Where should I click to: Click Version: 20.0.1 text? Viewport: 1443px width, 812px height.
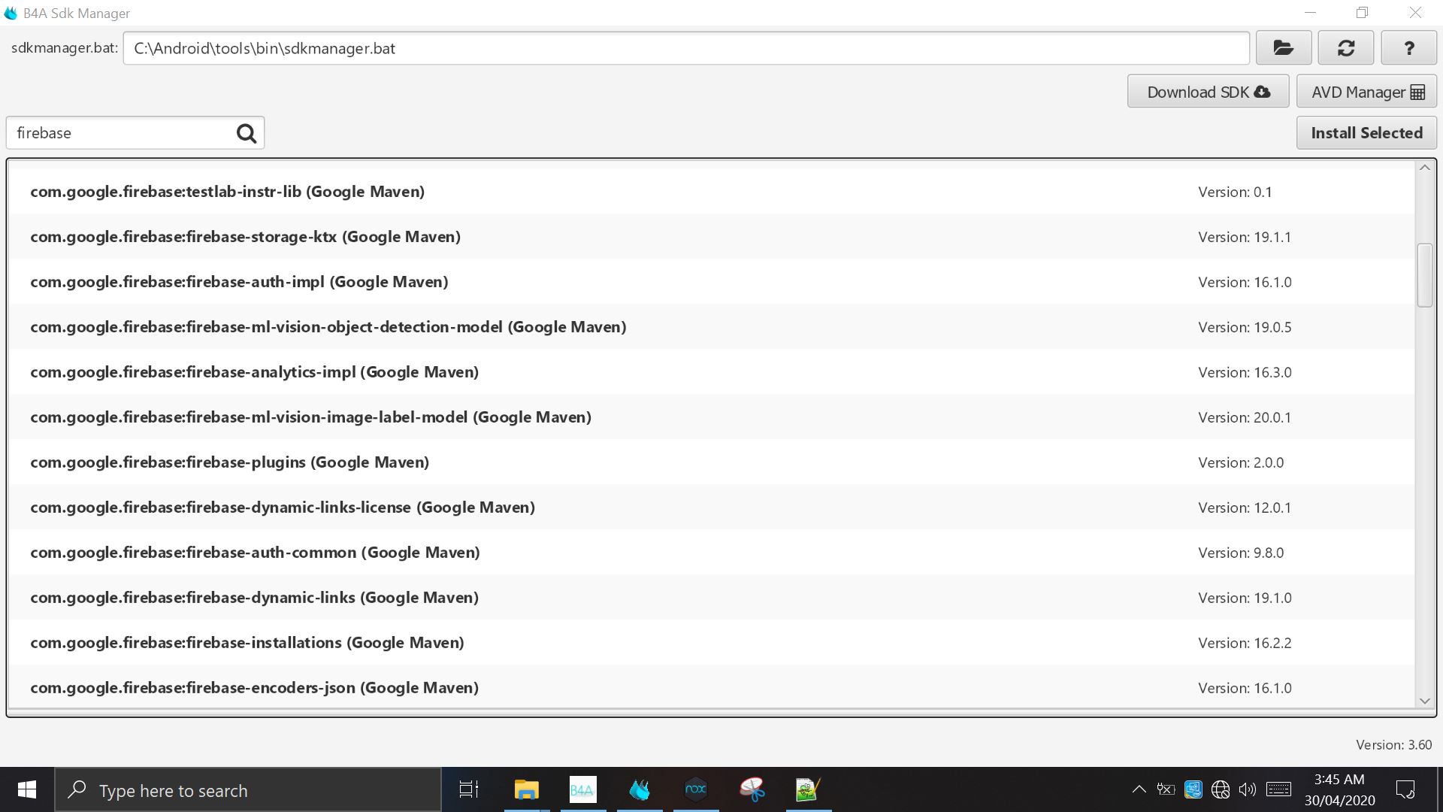coord(1245,417)
